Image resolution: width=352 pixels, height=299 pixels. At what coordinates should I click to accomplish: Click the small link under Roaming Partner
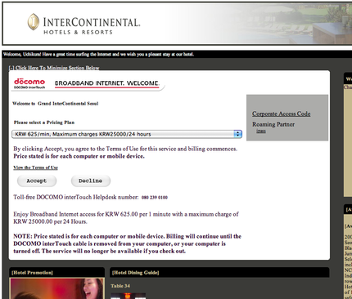tap(261, 131)
